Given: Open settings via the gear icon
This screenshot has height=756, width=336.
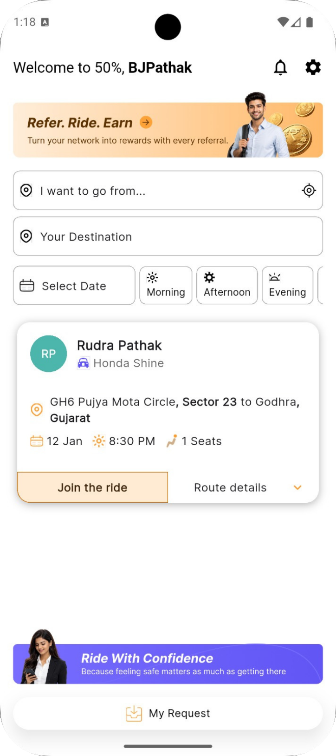Looking at the screenshot, I should [313, 67].
